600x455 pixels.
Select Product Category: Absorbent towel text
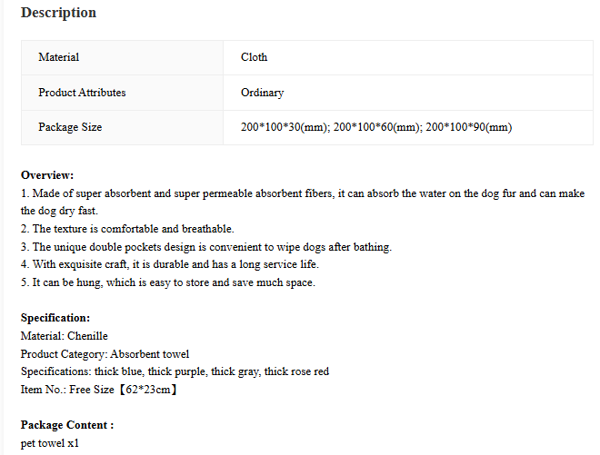click(105, 354)
